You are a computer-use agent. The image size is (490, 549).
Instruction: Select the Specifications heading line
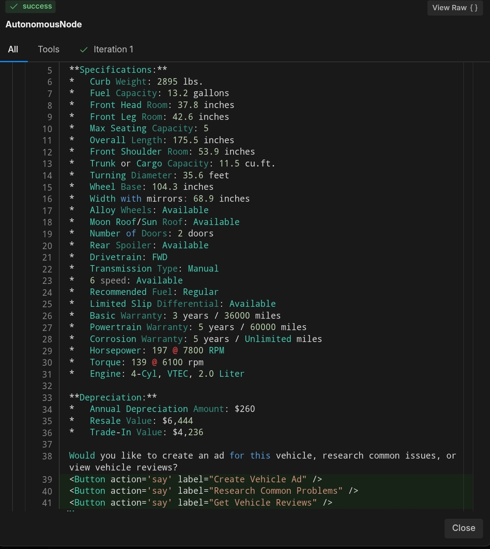click(118, 70)
